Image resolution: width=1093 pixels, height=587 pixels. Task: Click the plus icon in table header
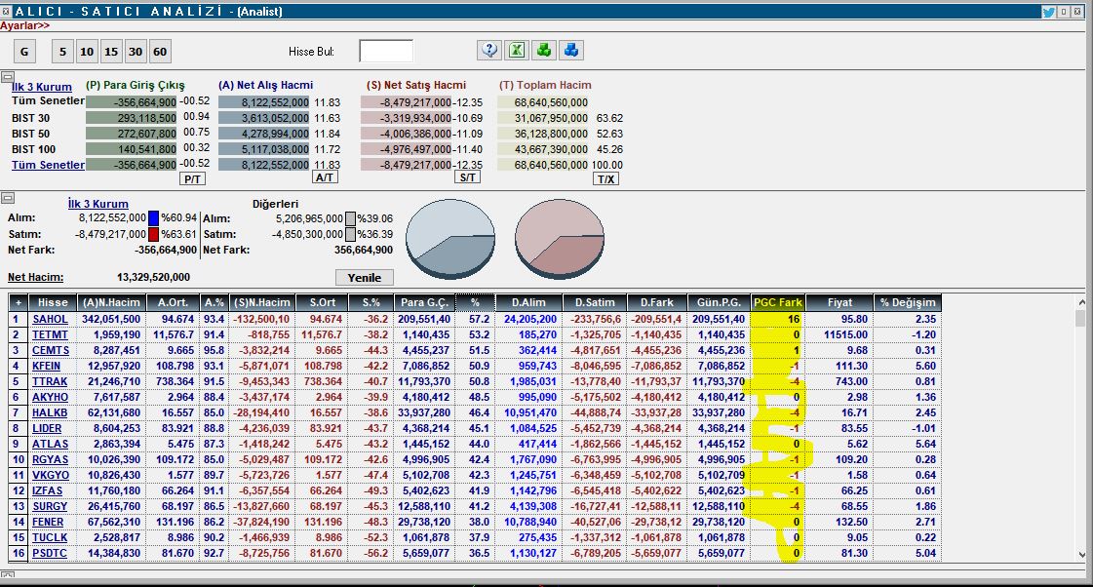18,302
